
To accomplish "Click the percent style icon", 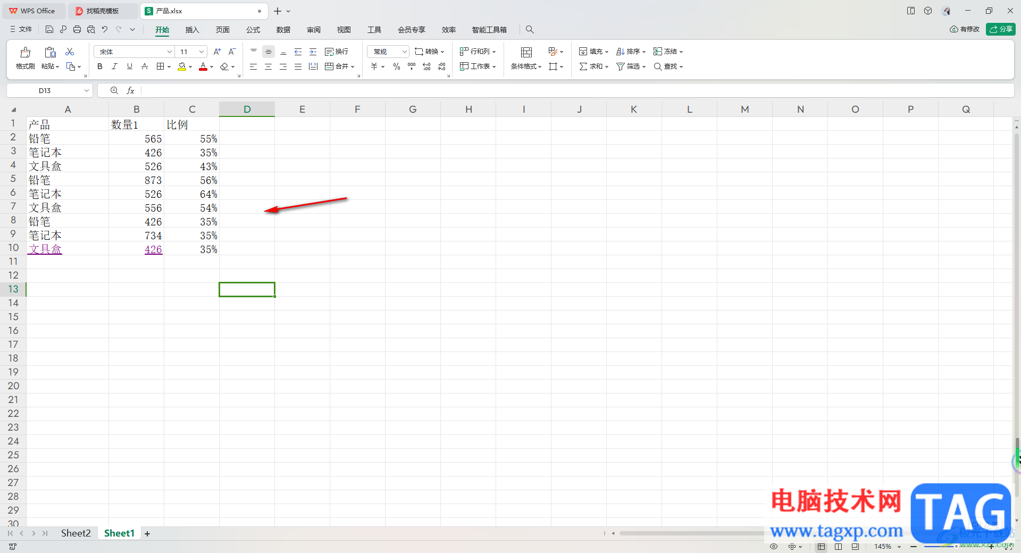I will click(x=397, y=66).
